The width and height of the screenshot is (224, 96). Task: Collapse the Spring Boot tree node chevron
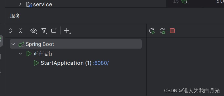(13, 44)
